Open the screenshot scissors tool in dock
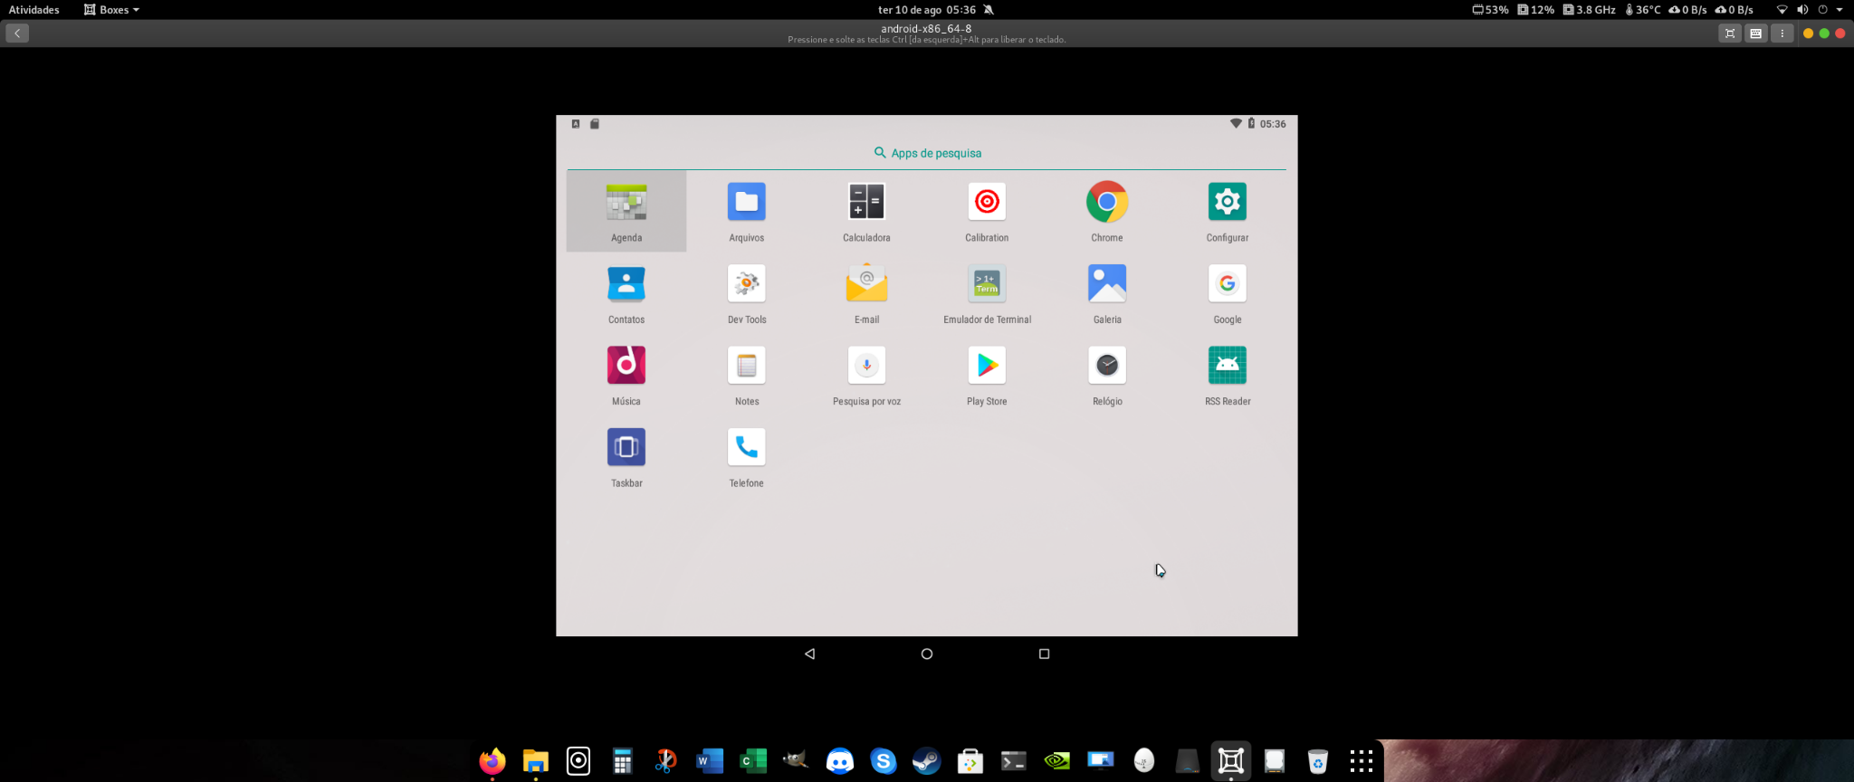Screen dimensions: 1854x782 [665, 761]
